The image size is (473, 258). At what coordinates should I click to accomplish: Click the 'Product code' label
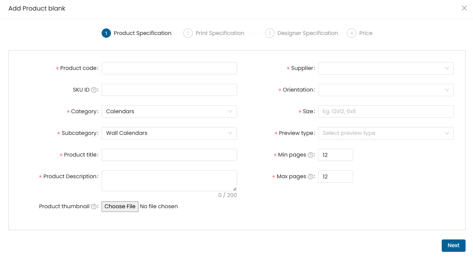coord(78,68)
